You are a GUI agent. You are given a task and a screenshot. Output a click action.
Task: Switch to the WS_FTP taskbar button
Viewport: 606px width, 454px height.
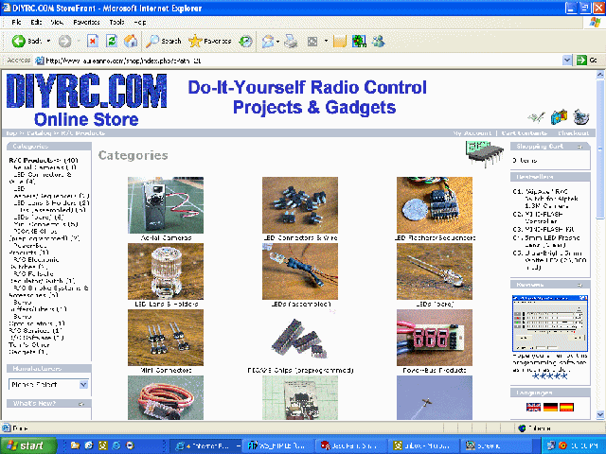tap(279, 445)
